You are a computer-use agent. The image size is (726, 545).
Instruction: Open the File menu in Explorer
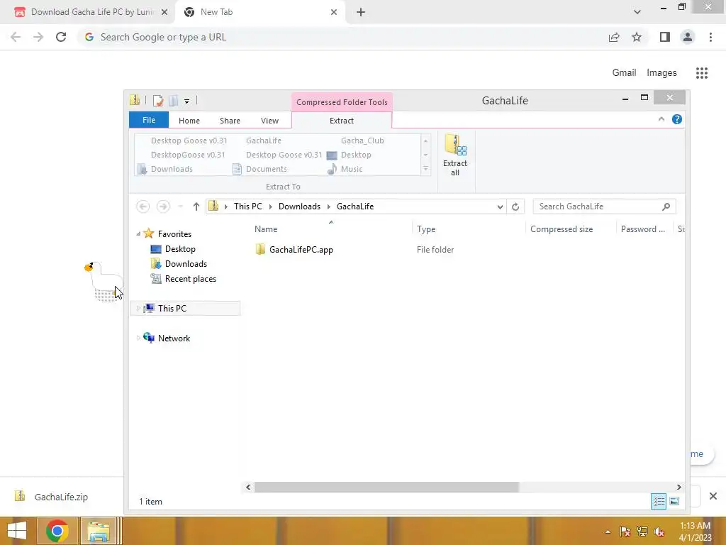point(149,120)
